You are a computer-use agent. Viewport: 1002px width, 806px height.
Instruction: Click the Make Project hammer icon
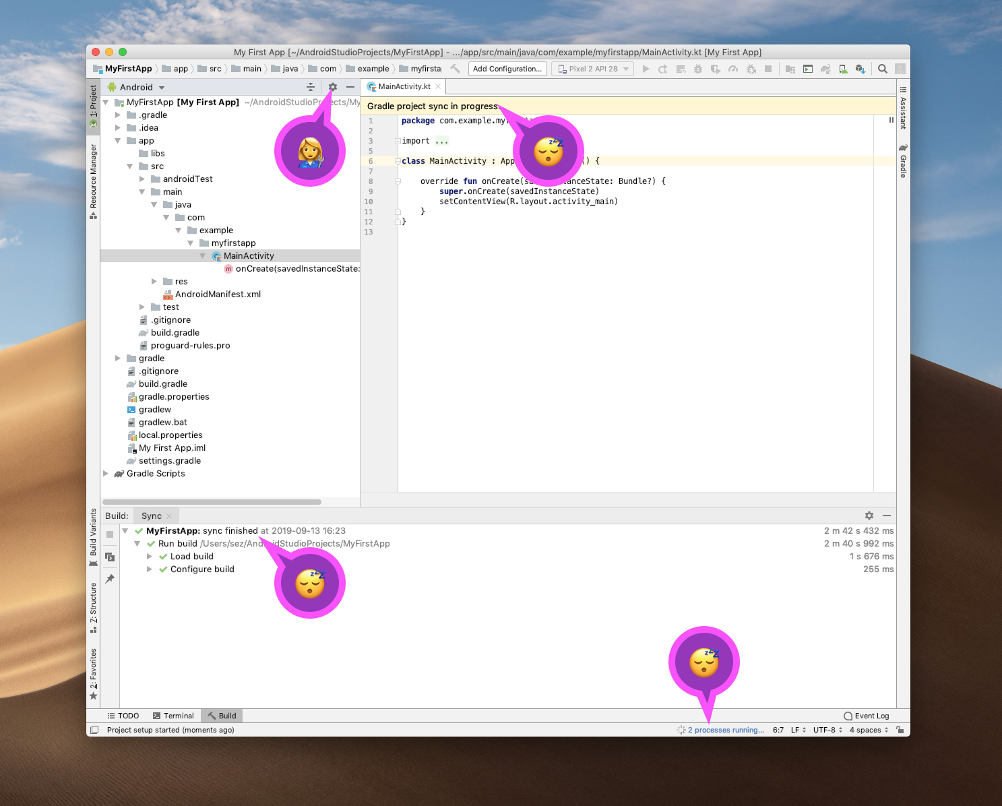(x=456, y=69)
